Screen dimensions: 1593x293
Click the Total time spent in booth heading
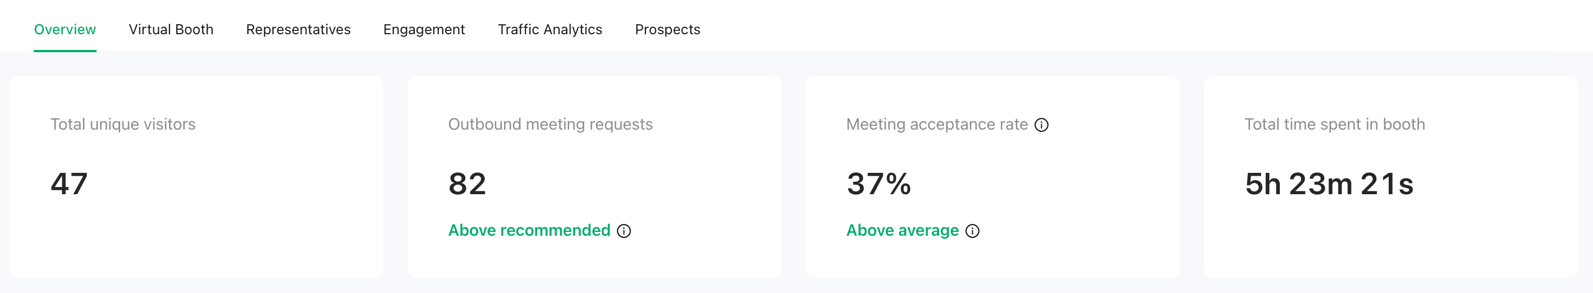1334,124
